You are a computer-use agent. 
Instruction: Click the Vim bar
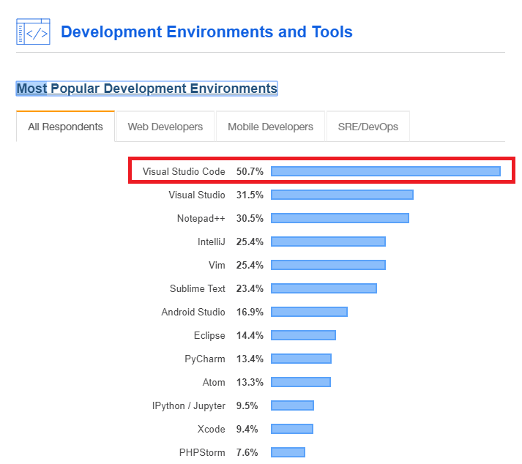click(x=328, y=265)
